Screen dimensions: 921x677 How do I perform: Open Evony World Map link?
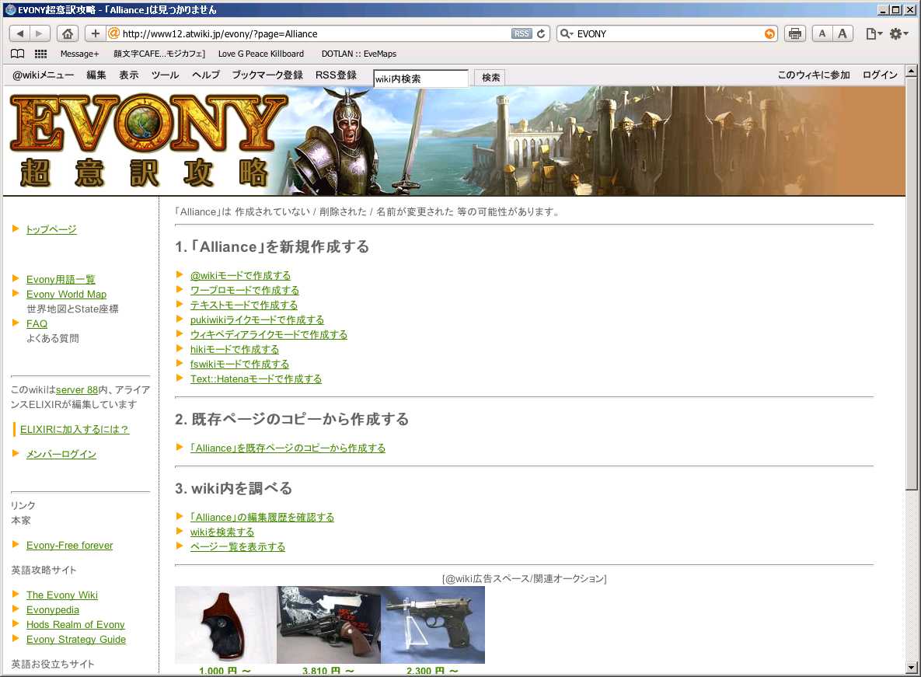(x=66, y=294)
